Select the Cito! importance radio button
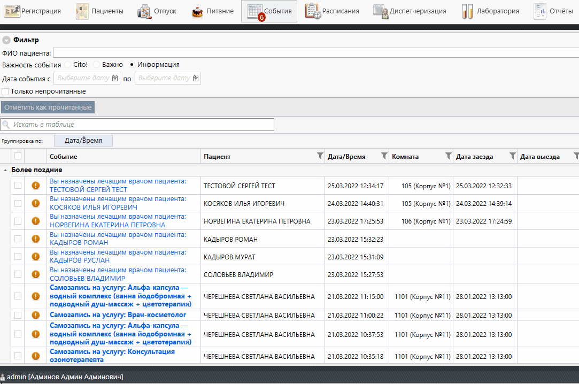This screenshot has width=579, height=384. click(68, 65)
